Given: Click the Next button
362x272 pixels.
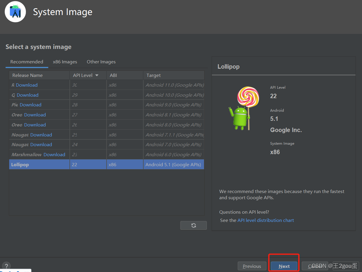Looking at the screenshot, I should pos(284,266).
